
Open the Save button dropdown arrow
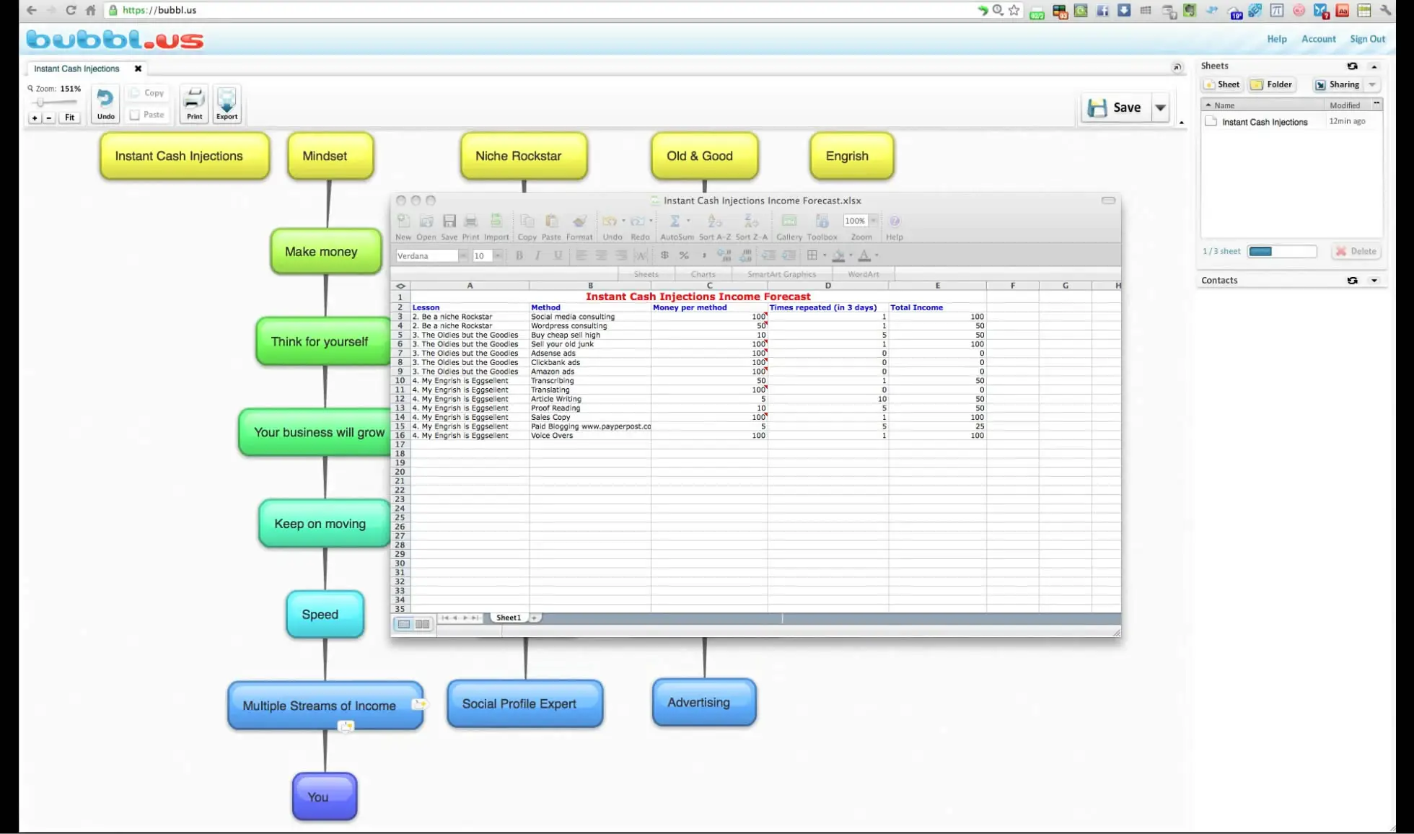1160,107
